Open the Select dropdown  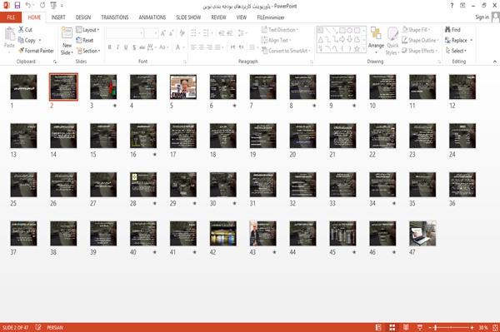(x=456, y=51)
